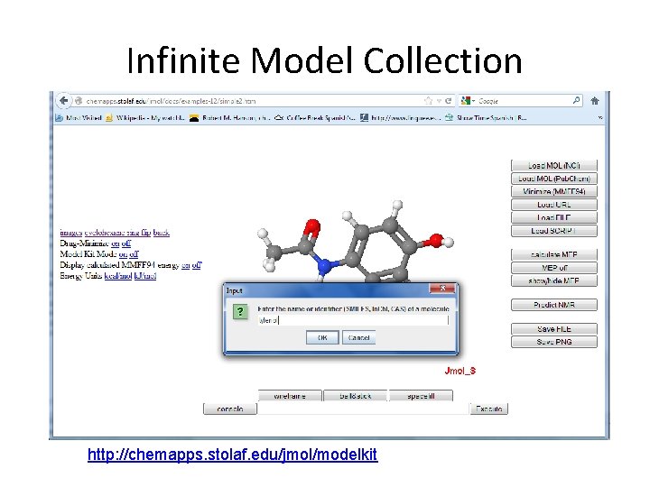Open the Wikipedia My watchlist bookmark
This screenshot has height=487, width=650.
click(x=145, y=118)
